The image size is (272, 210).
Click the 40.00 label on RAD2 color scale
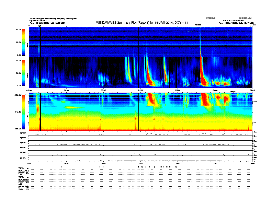19,30
